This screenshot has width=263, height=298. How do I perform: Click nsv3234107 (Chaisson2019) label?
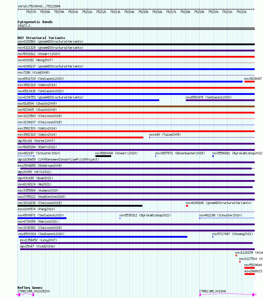pyautogui.click(x=40, y=122)
